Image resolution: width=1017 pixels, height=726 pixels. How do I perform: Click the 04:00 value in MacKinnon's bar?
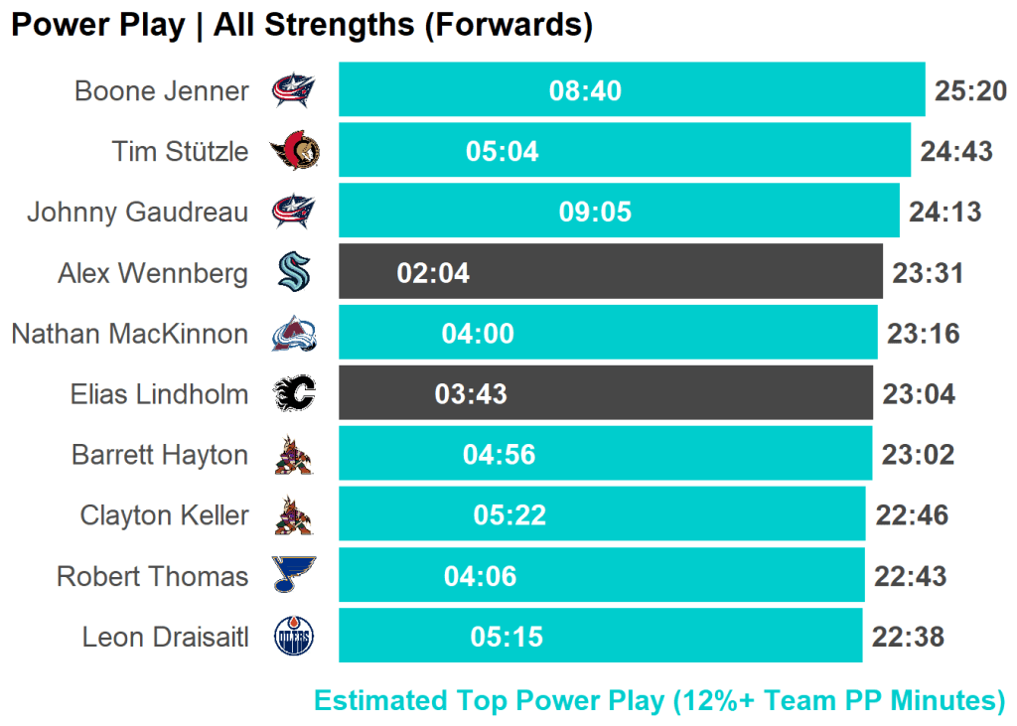point(478,334)
